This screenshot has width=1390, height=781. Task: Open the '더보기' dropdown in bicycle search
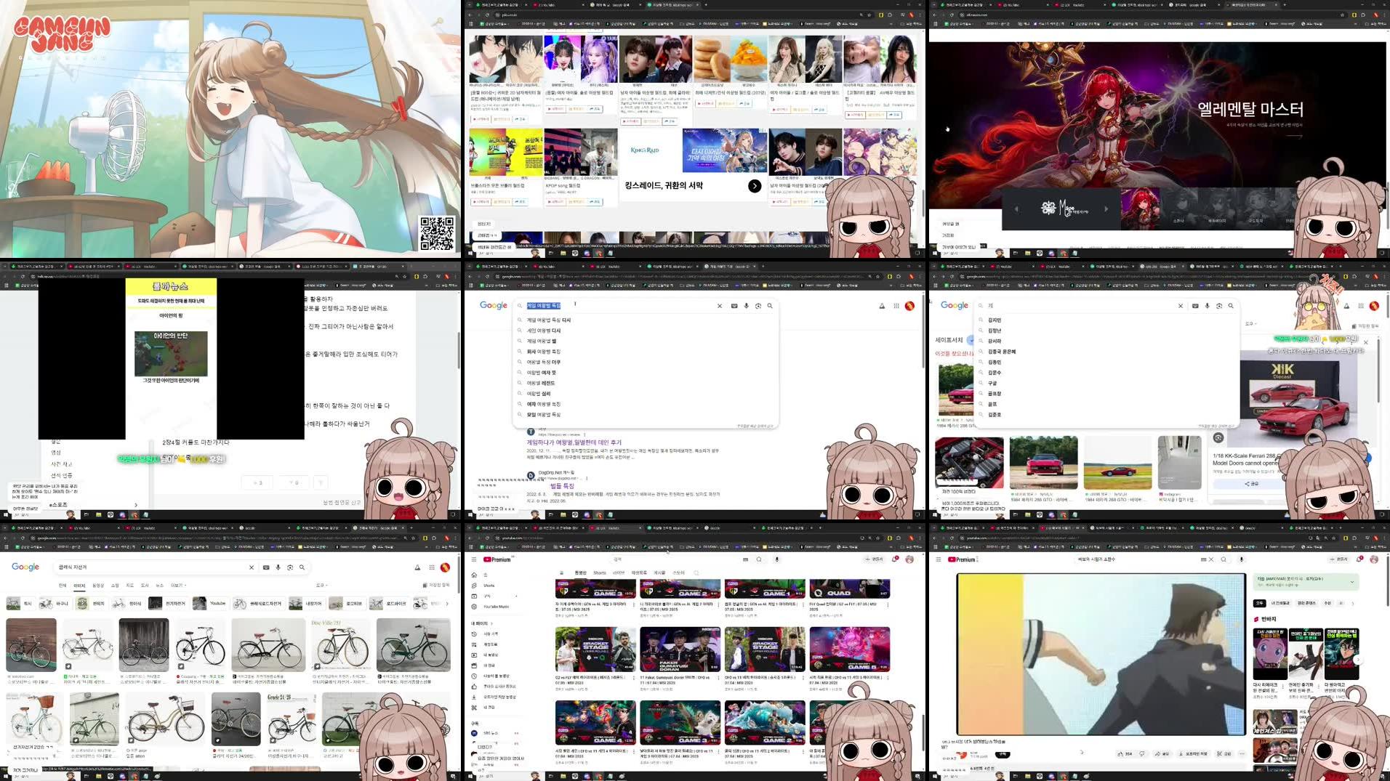point(178,585)
